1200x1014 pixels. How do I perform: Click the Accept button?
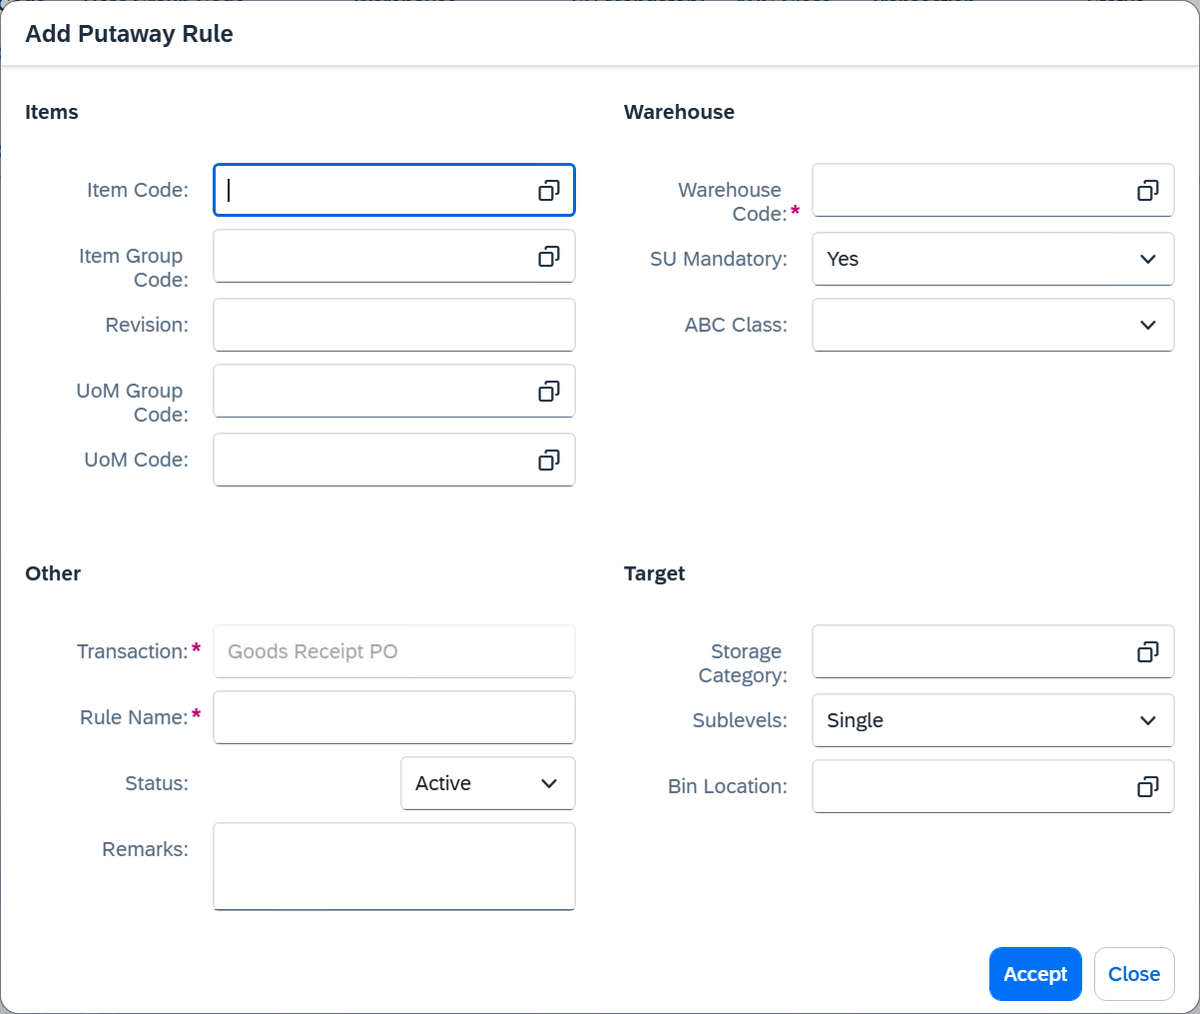(1035, 974)
